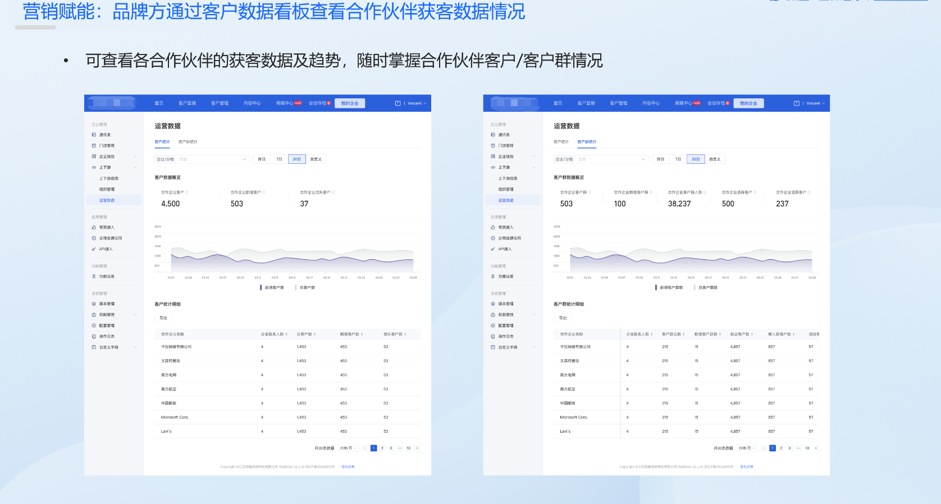Click 操作日志 icon in right screenshot sidebar
The image size is (941, 504).
tap(493, 336)
